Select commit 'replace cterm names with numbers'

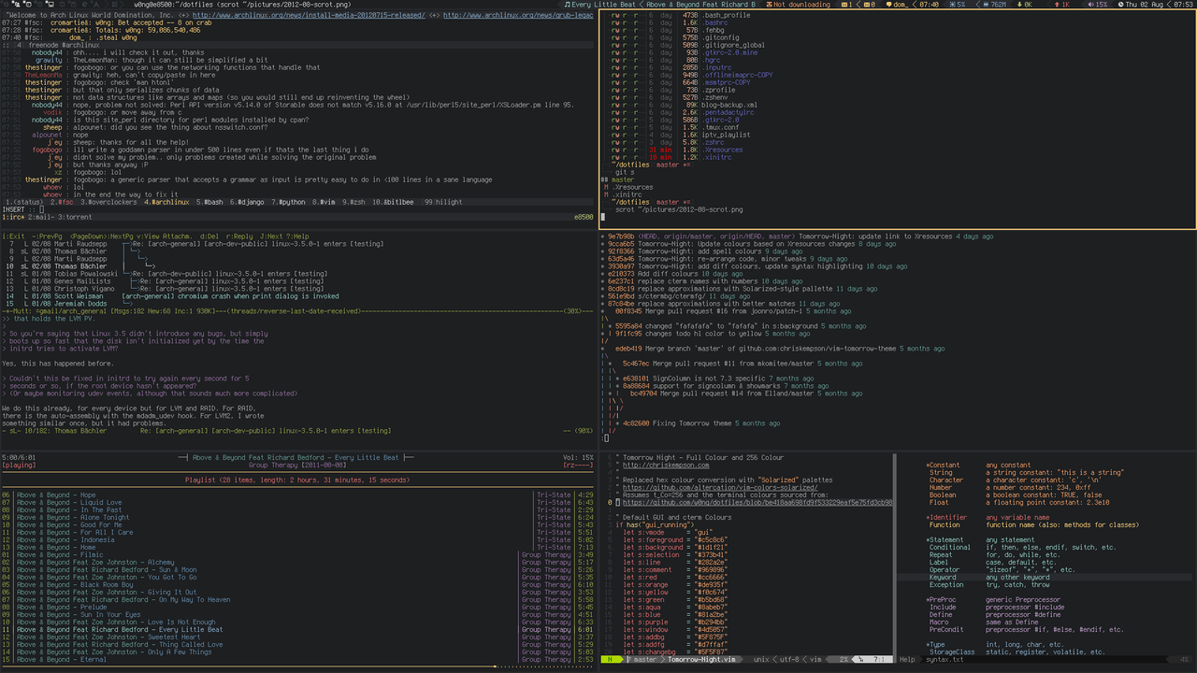(701, 281)
